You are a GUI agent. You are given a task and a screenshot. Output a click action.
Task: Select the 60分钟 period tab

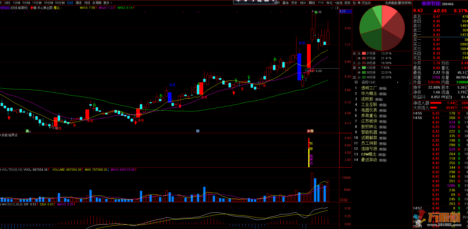coord(60,3)
